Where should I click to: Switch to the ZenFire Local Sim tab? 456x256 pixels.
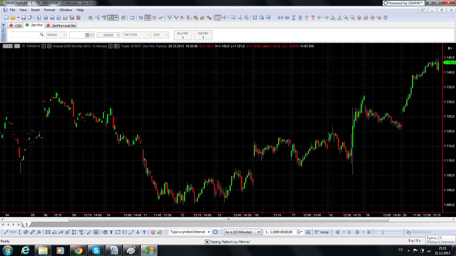pyautogui.click(x=62, y=26)
